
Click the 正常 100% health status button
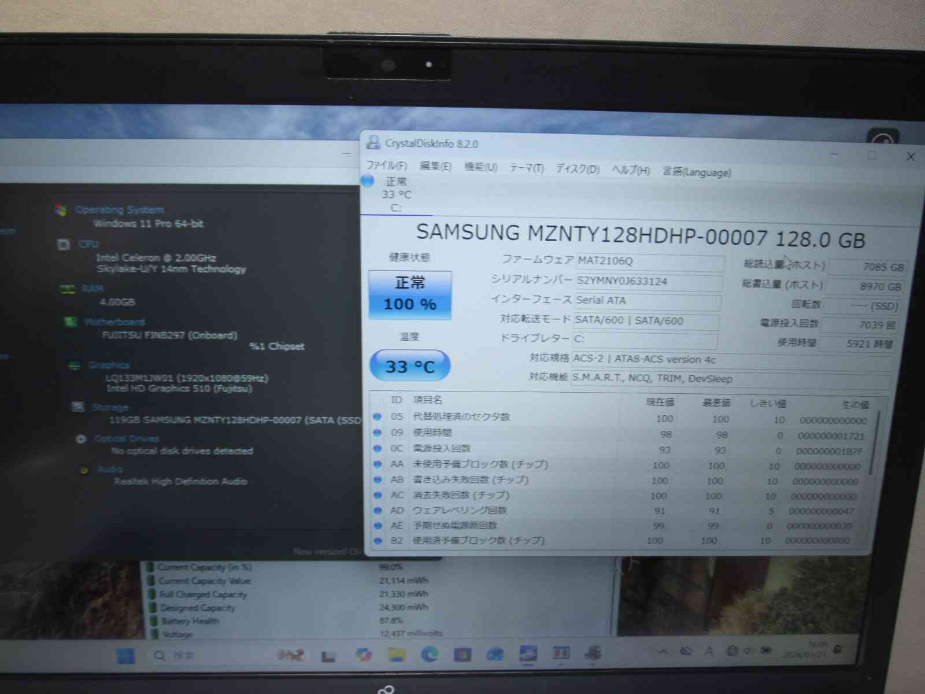[x=410, y=294]
